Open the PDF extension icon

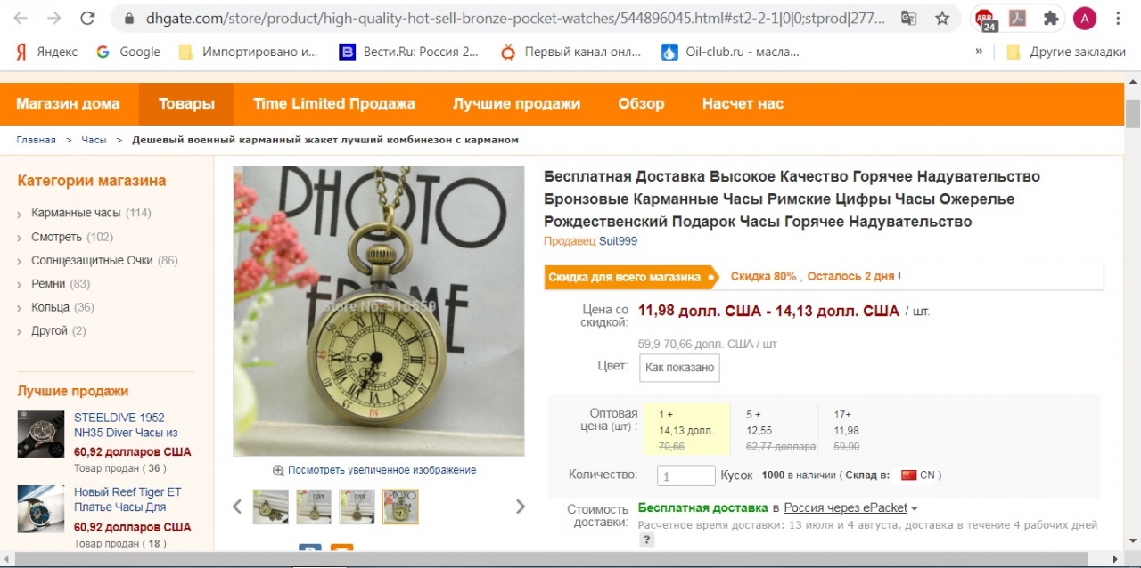(1017, 18)
